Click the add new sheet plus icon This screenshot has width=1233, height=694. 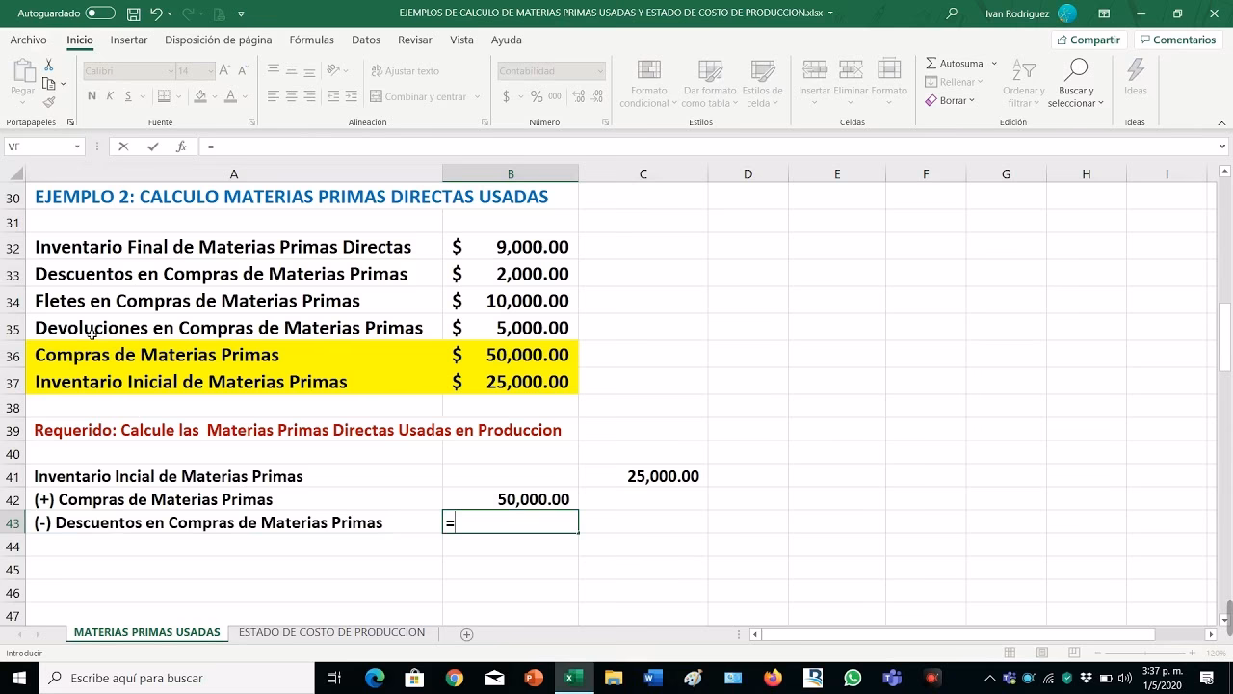[x=467, y=634]
